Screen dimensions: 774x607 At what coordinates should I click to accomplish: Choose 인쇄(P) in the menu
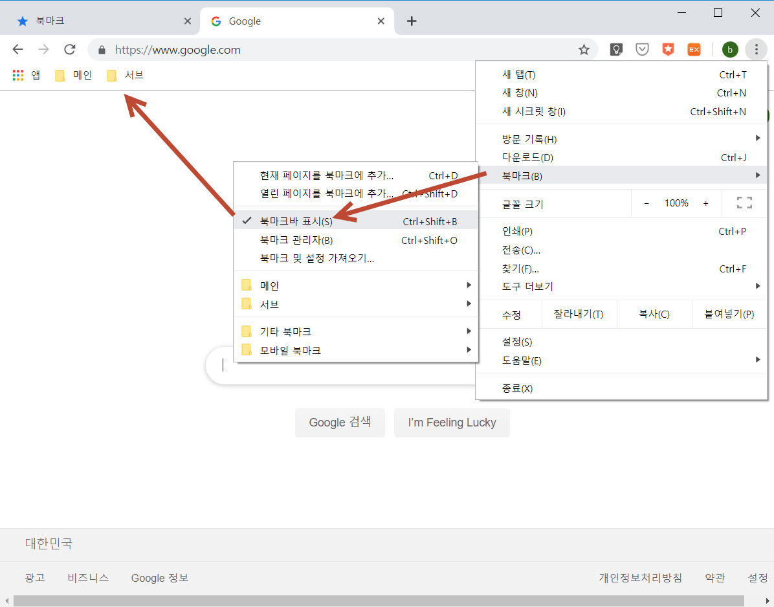(x=621, y=231)
